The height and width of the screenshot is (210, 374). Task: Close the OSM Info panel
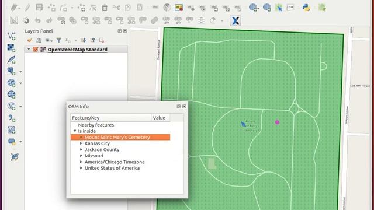pos(184,106)
